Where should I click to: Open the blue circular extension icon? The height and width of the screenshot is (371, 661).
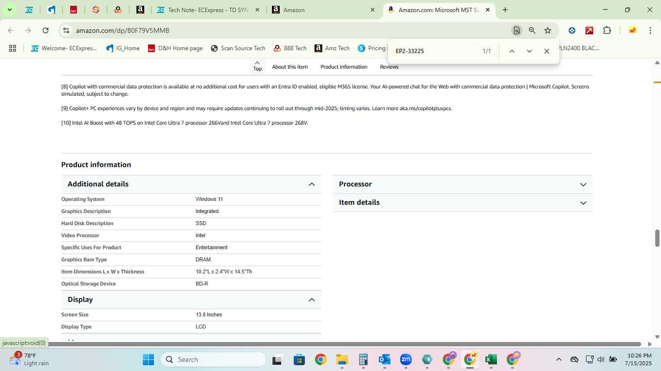point(572,30)
